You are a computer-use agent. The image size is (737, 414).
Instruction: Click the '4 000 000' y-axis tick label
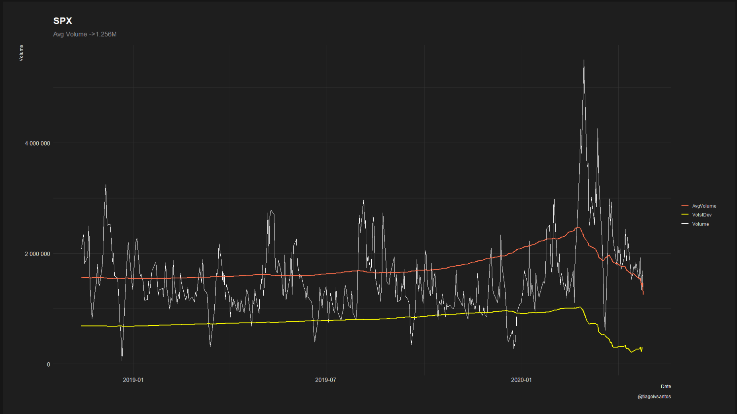click(37, 143)
